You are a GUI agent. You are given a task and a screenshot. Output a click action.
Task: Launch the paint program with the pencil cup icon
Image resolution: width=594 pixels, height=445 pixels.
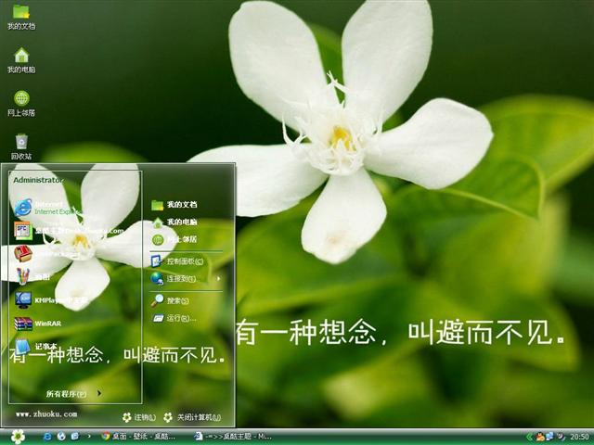tap(32, 276)
